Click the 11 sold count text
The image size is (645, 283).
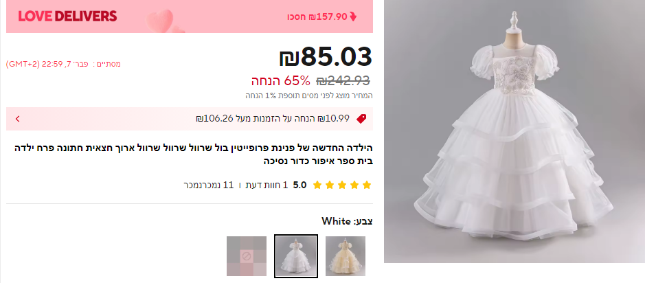tap(209, 185)
